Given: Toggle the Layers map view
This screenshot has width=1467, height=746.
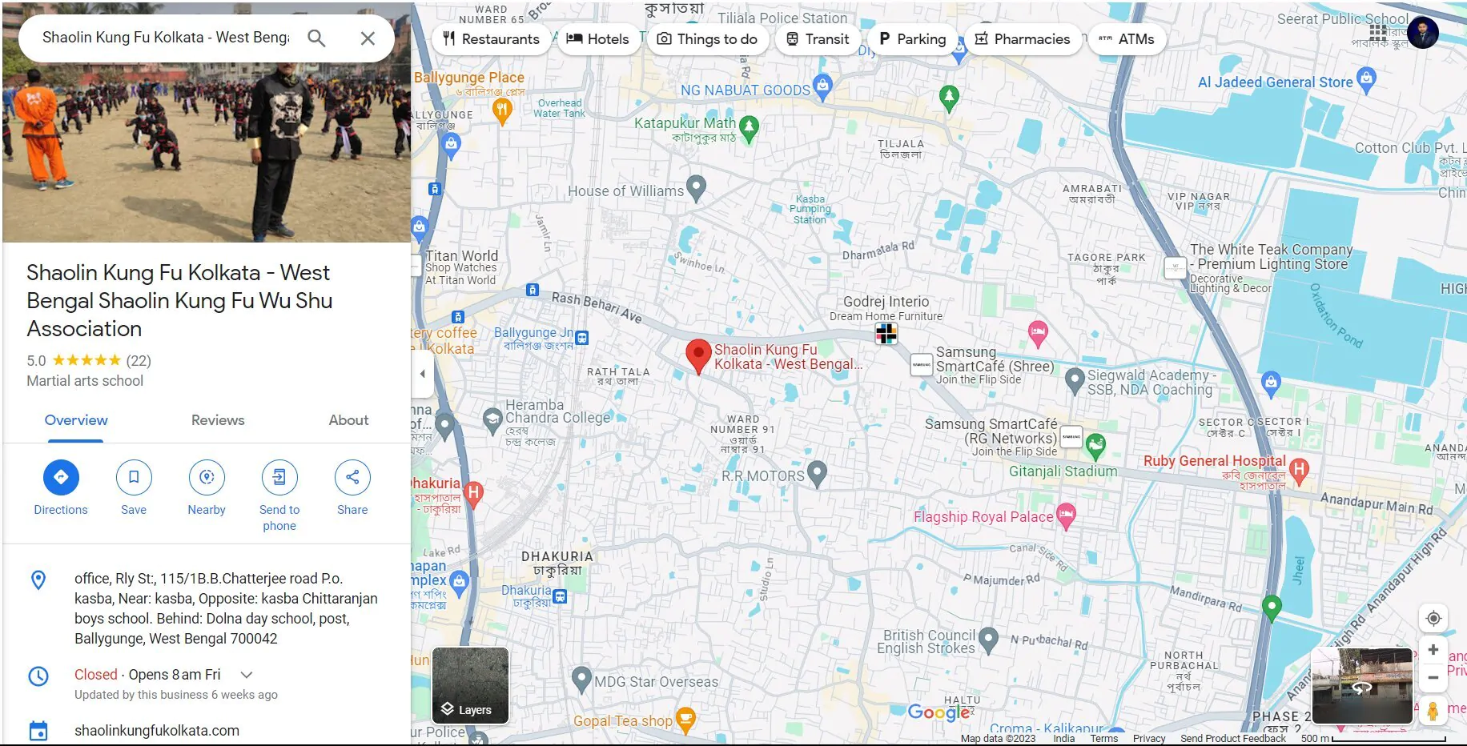Looking at the screenshot, I should 470,686.
